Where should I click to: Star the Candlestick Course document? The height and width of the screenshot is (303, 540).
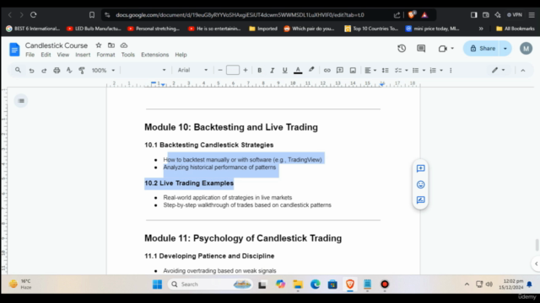pos(99,45)
